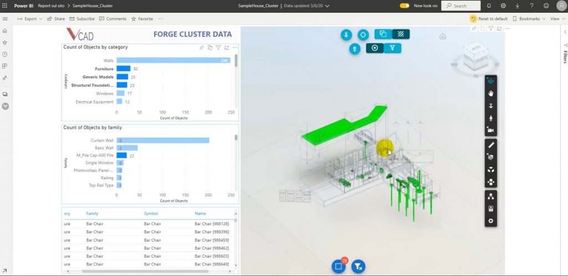Click the Furniture bar in category chart

123,69
